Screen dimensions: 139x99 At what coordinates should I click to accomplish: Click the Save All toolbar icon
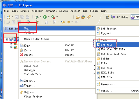tap(22, 17)
